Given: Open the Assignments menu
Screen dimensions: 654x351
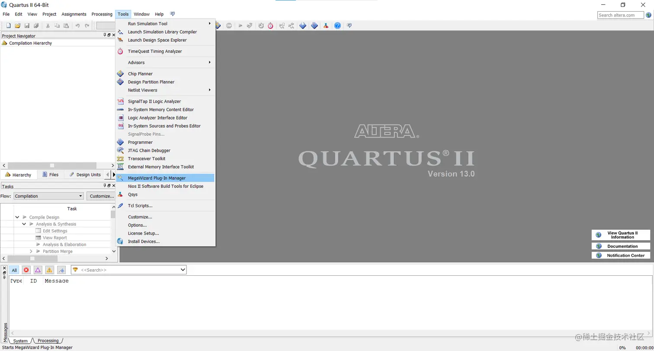Looking at the screenshot, I should pos(74,14).
